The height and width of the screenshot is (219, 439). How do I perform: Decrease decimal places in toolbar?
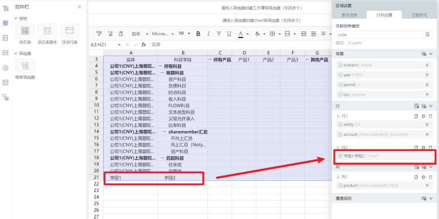click(x=121, y=33)
